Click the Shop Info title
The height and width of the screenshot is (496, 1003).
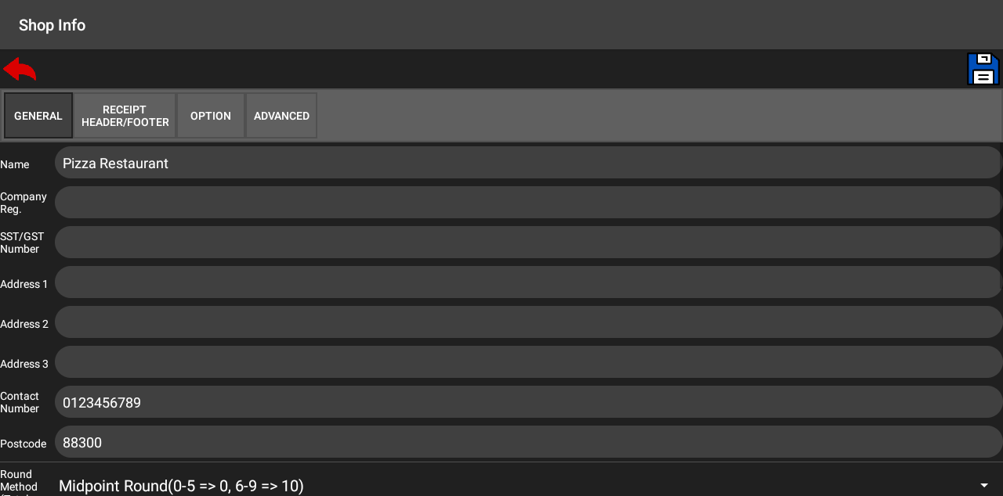click(52, 25)
